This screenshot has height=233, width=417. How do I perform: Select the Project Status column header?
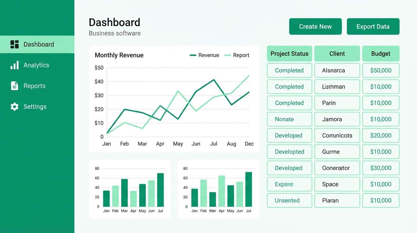[x=289, y=54]
